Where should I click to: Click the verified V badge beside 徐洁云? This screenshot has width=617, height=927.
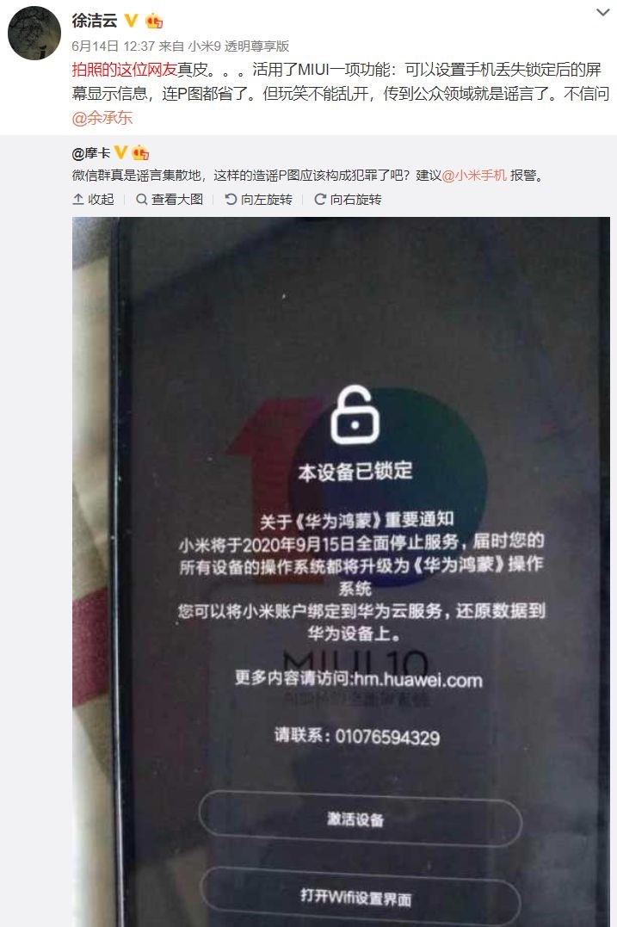pyautogui.click(x=131, y=21)
